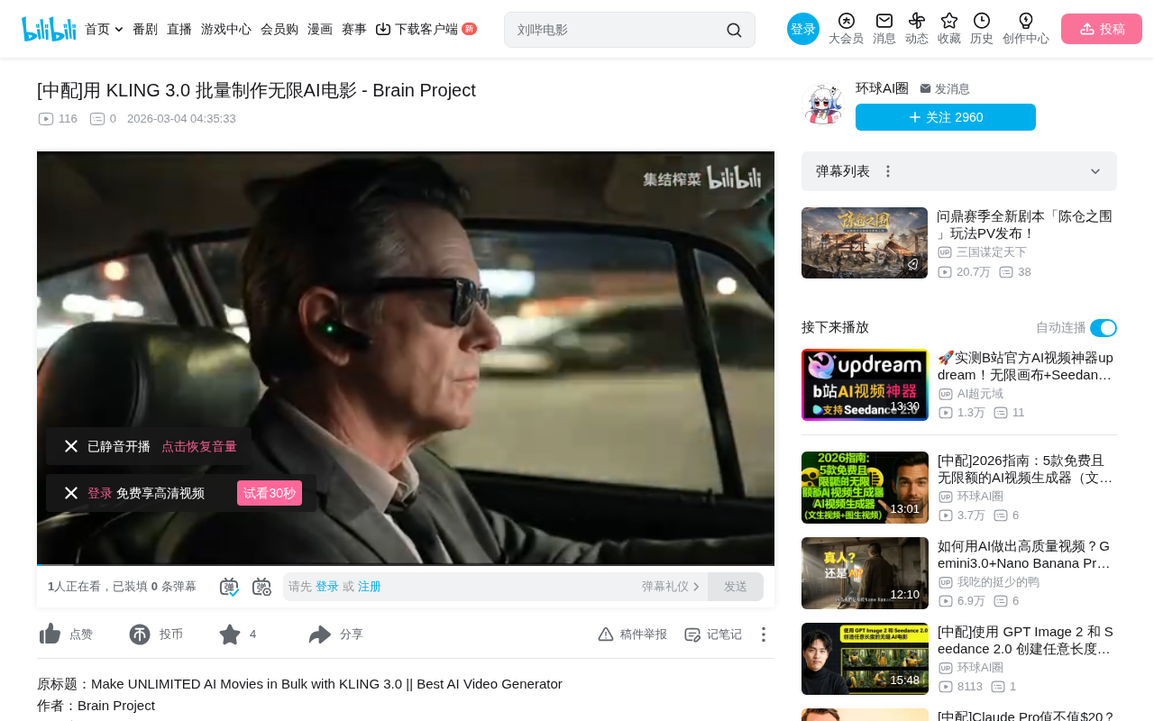This screenshot has height=721, width=1154.
Task: Click the 记笔记 note icon
Action: click(x=692, y=634)
